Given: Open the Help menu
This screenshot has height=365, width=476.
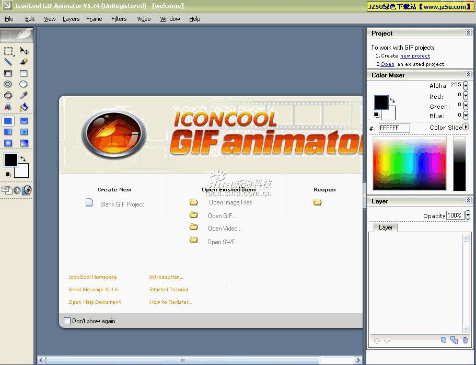Looking at the screenshot, I should point(194,19).
